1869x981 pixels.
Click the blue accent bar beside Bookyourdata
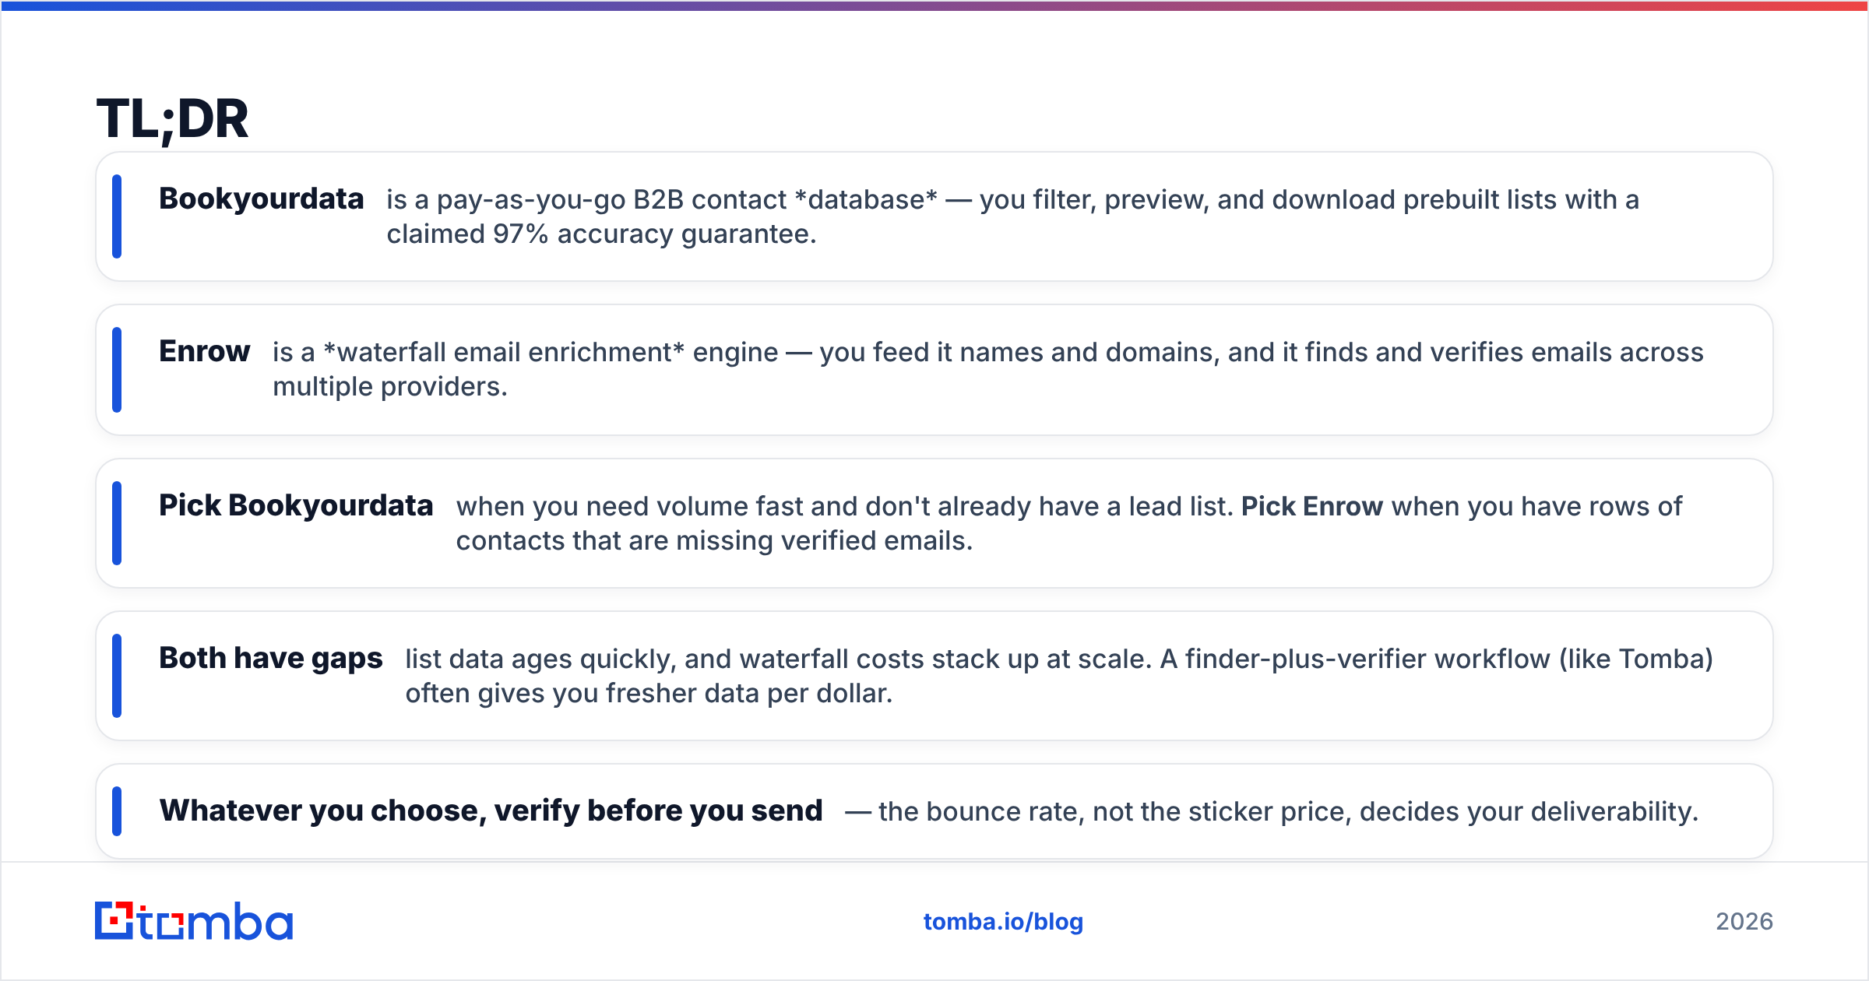pos(117,216)
